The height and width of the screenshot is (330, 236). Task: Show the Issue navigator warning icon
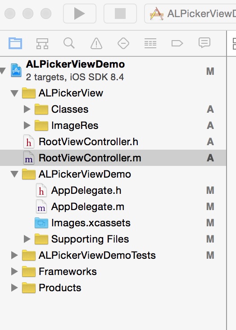coord(96,43)
